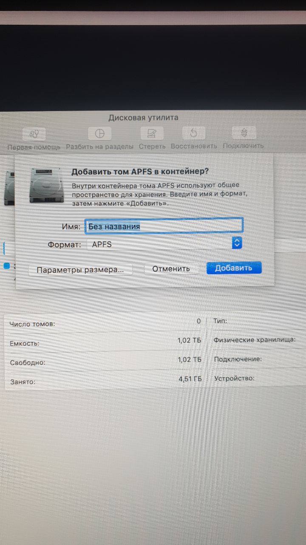Screen dimensions: 306x545
Task: Click the Разбить на разделы label
Action: (x=99, y=146)
